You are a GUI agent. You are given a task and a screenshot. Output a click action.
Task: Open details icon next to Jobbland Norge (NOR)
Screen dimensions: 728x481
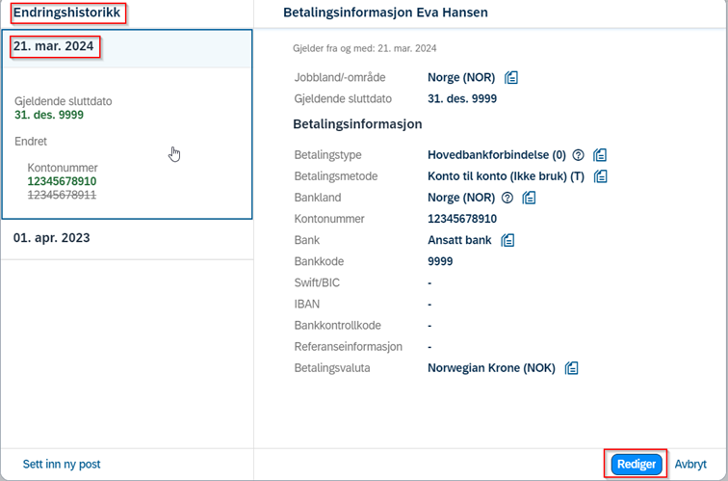click(511, 77)
